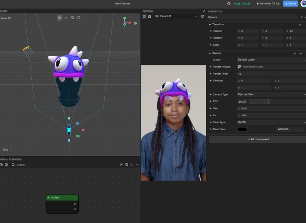Expand the Info menu in the scene

point(7,150)
